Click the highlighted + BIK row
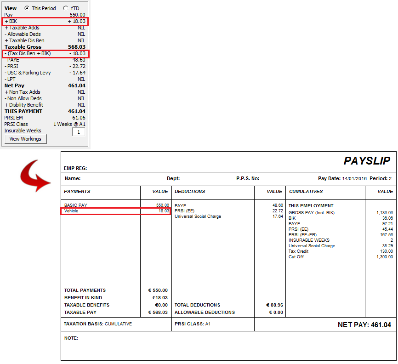 [45, 22]
